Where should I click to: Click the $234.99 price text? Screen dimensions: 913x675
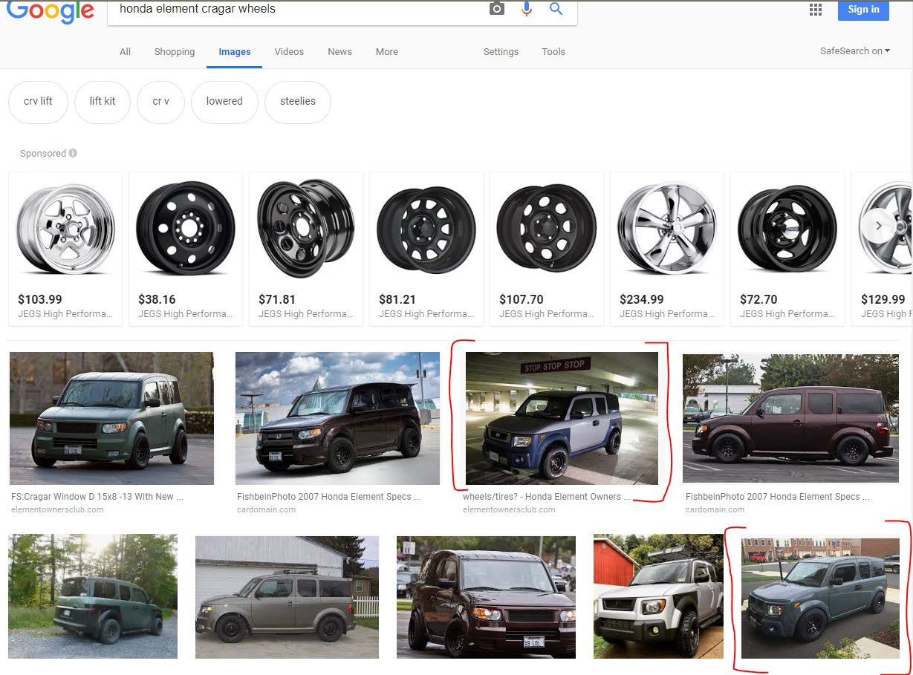coord(642,300)
